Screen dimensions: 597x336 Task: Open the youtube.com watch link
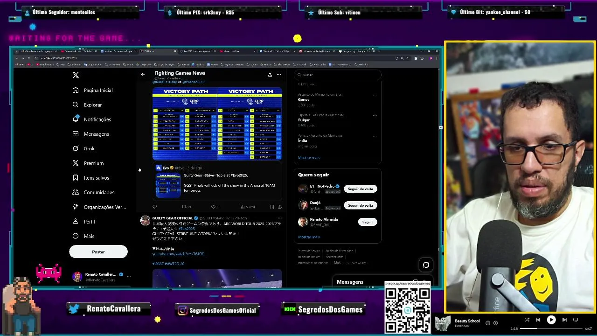click(179, 254)
